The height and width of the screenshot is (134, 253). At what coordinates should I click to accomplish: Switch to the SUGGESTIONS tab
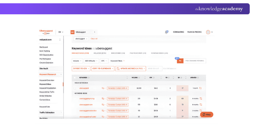(80, 53)
